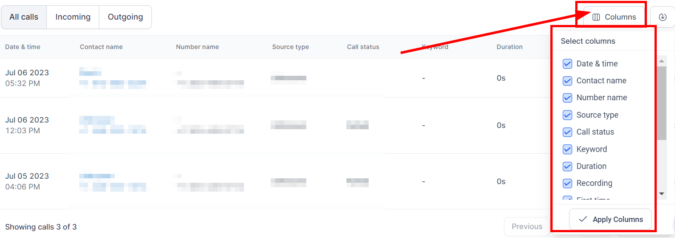The image size is (675, 238).
Task: Select the All calls tab
Action: tap(24, 17)
